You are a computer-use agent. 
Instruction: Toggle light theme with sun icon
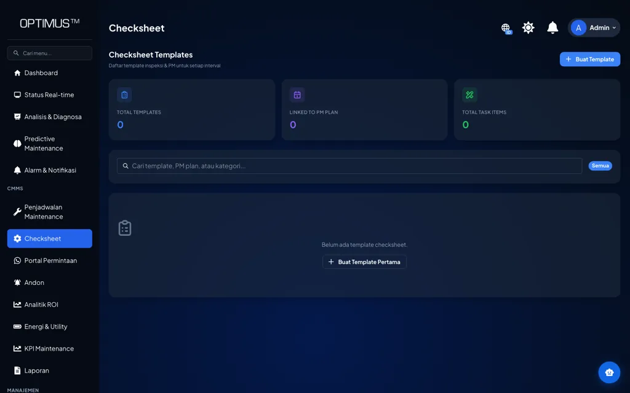tap(528, 28)
